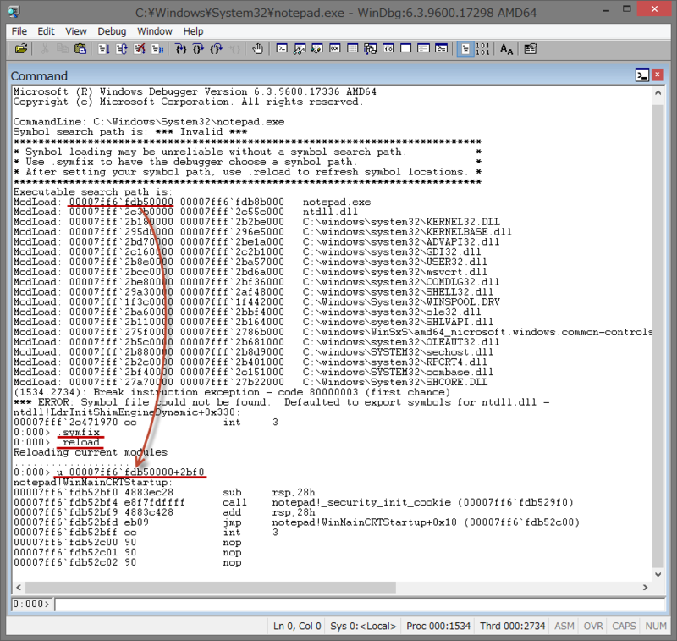Click the Step Out icon
Screen dimensions: 677x641
(217, 49)
